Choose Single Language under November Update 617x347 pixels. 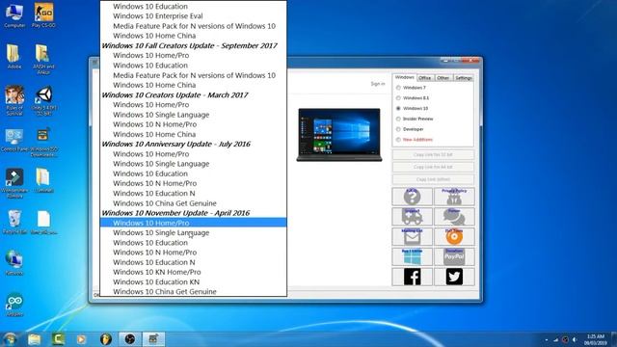click(x=193, y=233)
